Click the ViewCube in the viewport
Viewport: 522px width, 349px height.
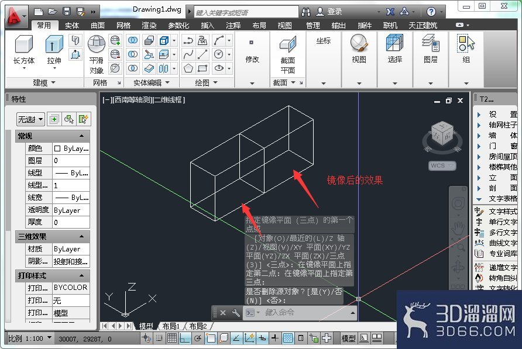(x=442, y=134)
